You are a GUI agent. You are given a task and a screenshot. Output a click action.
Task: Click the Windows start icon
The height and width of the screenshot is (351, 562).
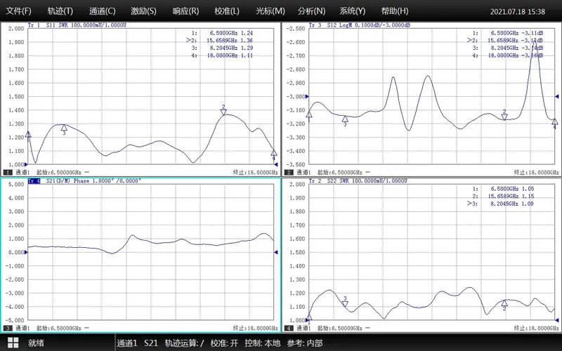[x=13, y=343]
